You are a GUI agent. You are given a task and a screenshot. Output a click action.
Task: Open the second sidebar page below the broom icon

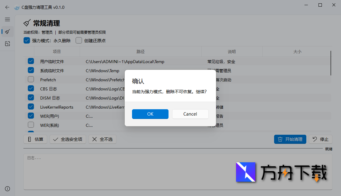point(7,43)
